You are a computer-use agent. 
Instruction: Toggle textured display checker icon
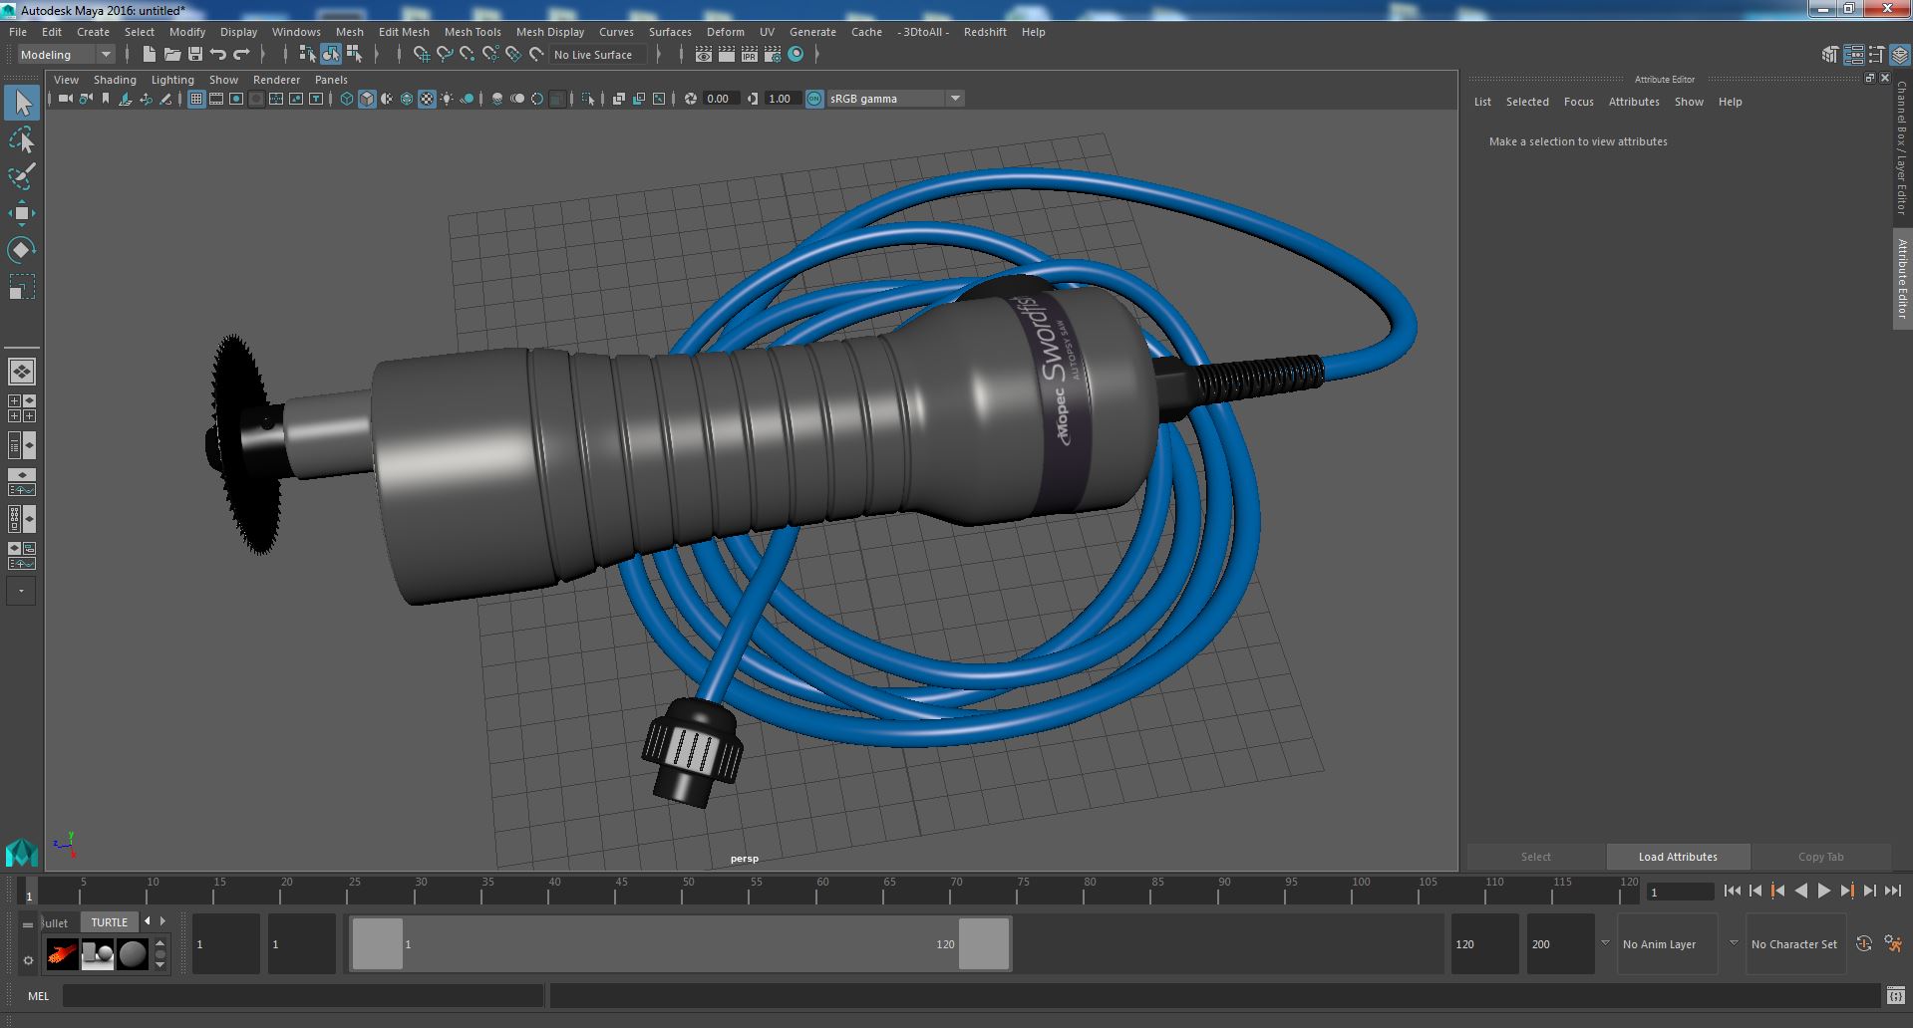(427, 99)
